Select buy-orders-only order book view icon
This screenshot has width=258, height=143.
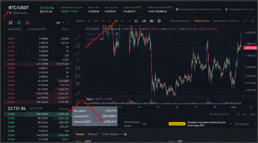pyautogui.click(x=19, y=23)
